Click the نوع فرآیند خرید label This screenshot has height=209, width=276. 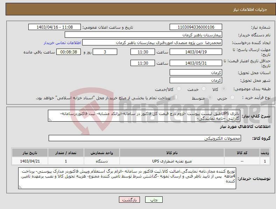coord(256,98)
